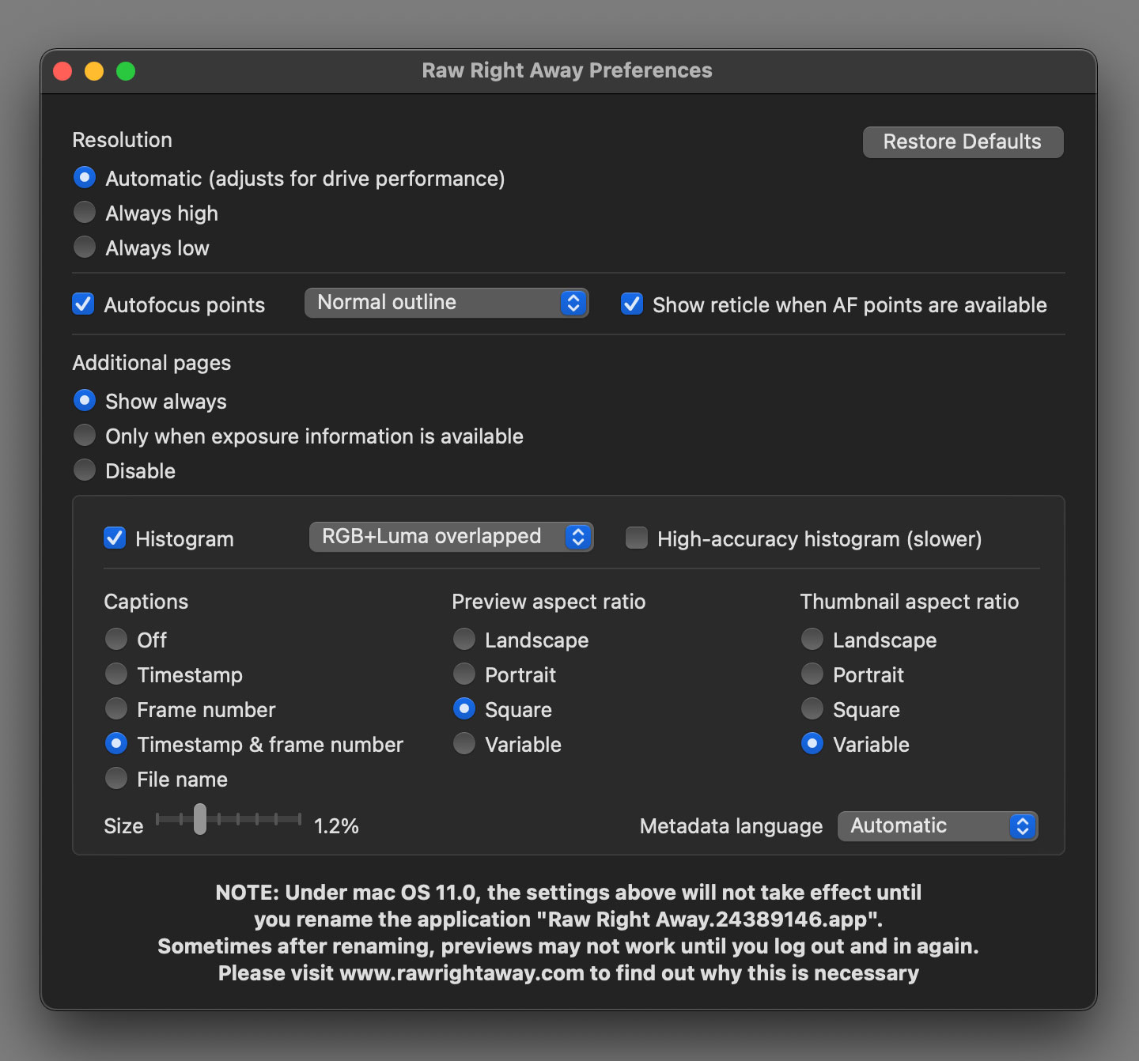Open the RGB+Luma overlapped dropdown
Screen dimensions: 1139x1061
coord(451,537)
